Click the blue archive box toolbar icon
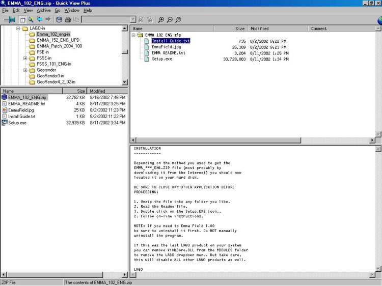 point(59,20)
